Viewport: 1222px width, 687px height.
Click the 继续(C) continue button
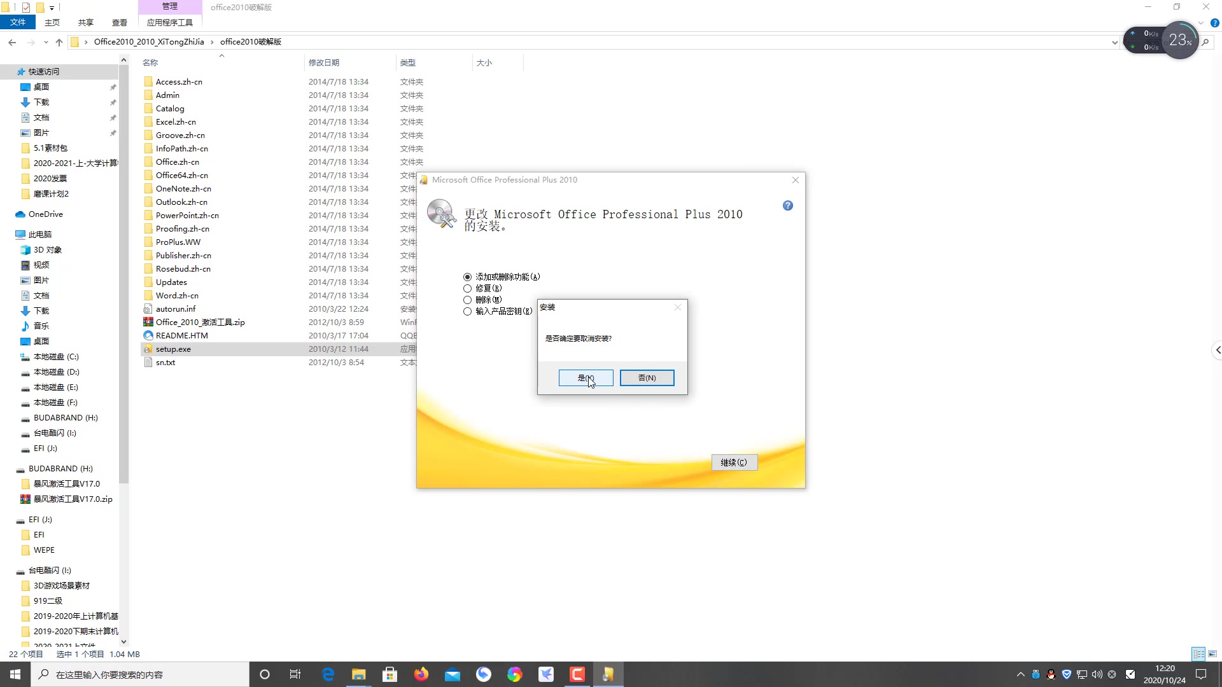[734, 462]
